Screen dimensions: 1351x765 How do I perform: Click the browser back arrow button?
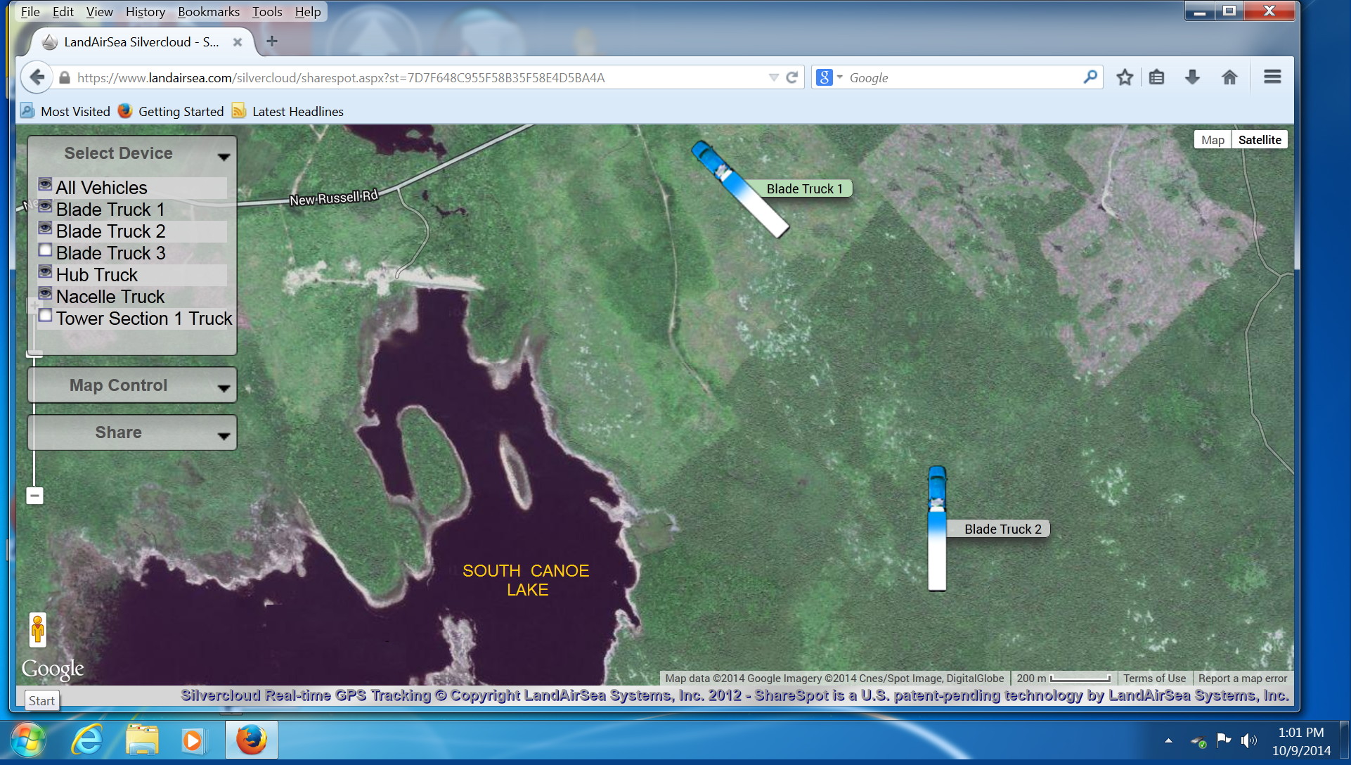pos(37,77)
